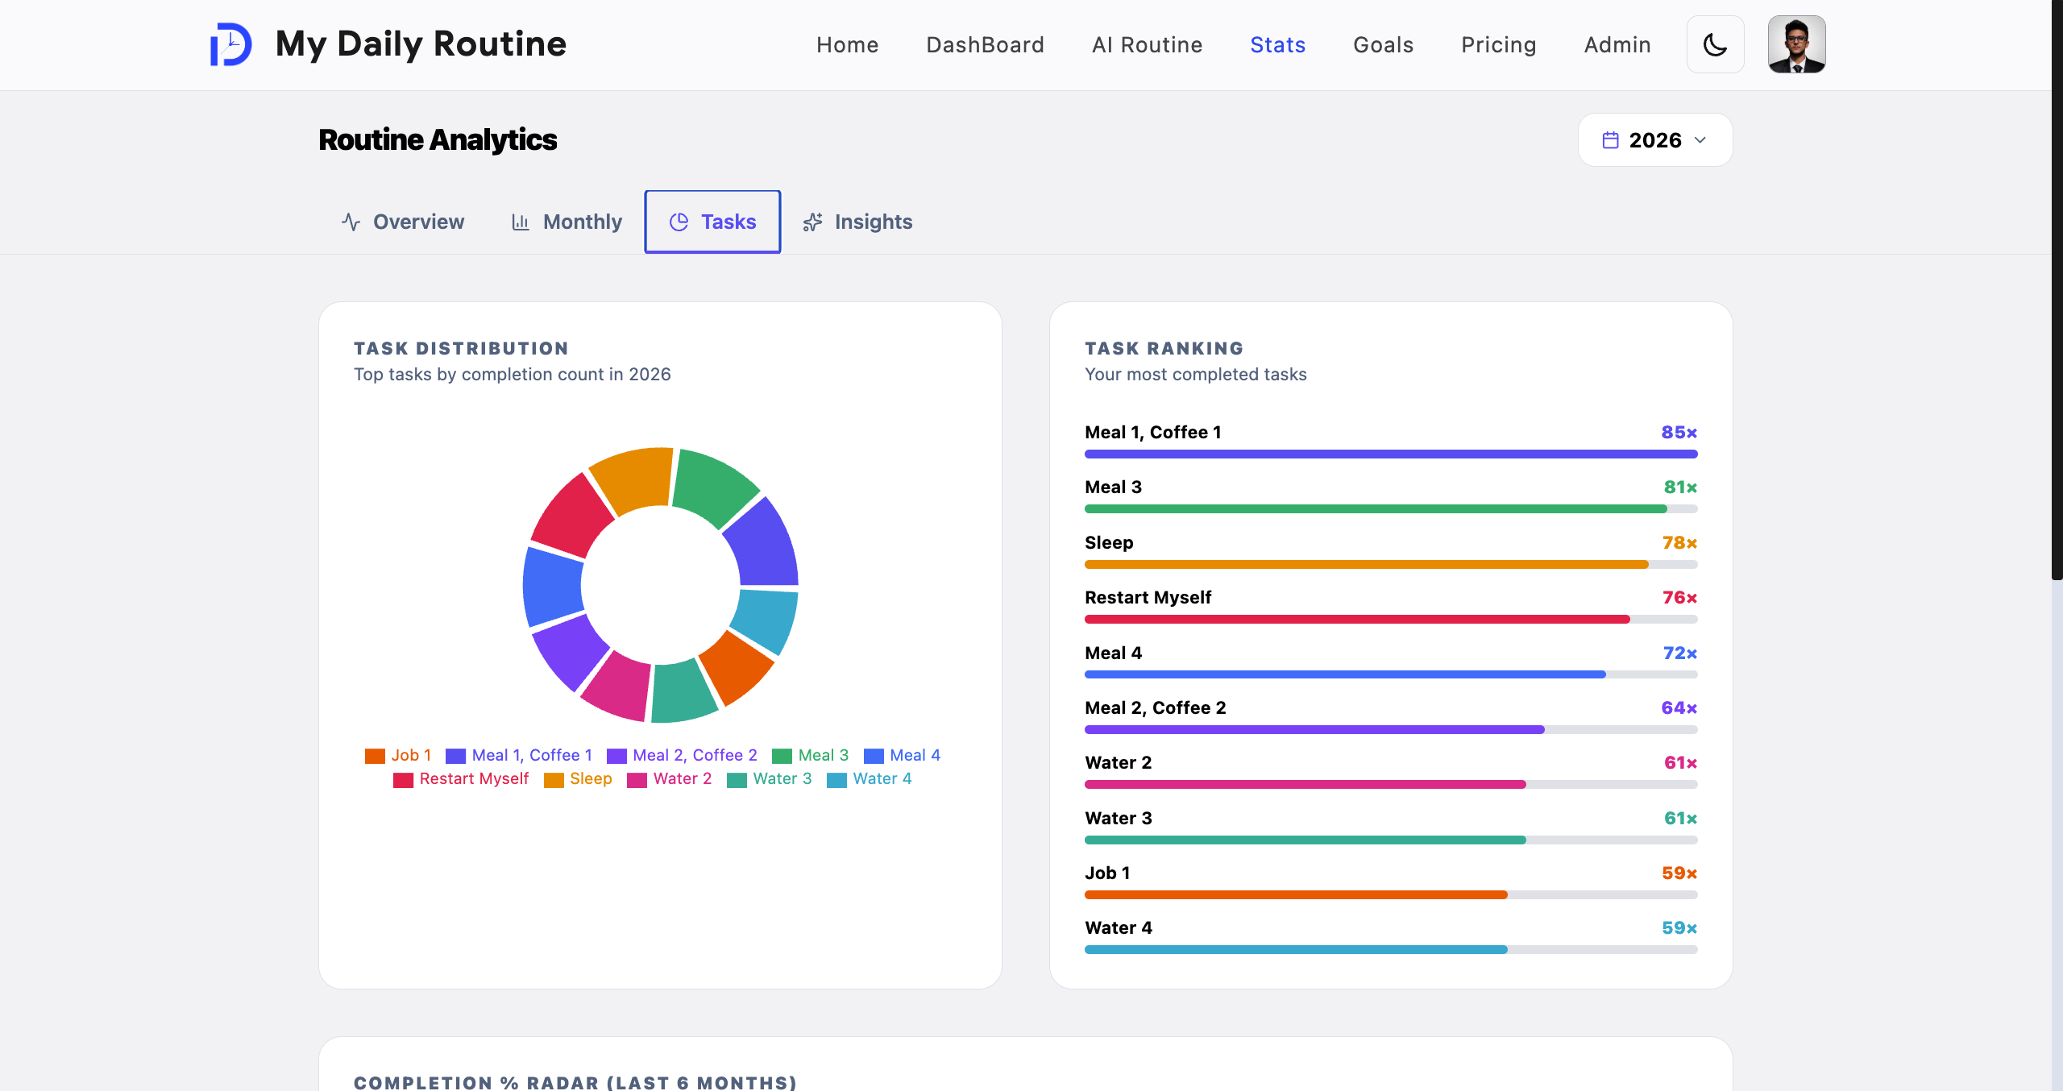Go to the Home nav link
This screenshot has height=1091, width=2063.
click(847, 45)
